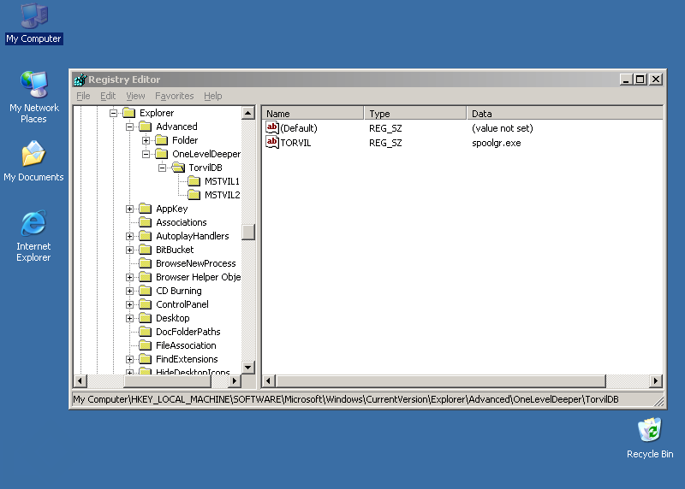The image size is (685, 489).
Task: Click the BrowseNewProcess folder icon
Action: click(145, 263)
